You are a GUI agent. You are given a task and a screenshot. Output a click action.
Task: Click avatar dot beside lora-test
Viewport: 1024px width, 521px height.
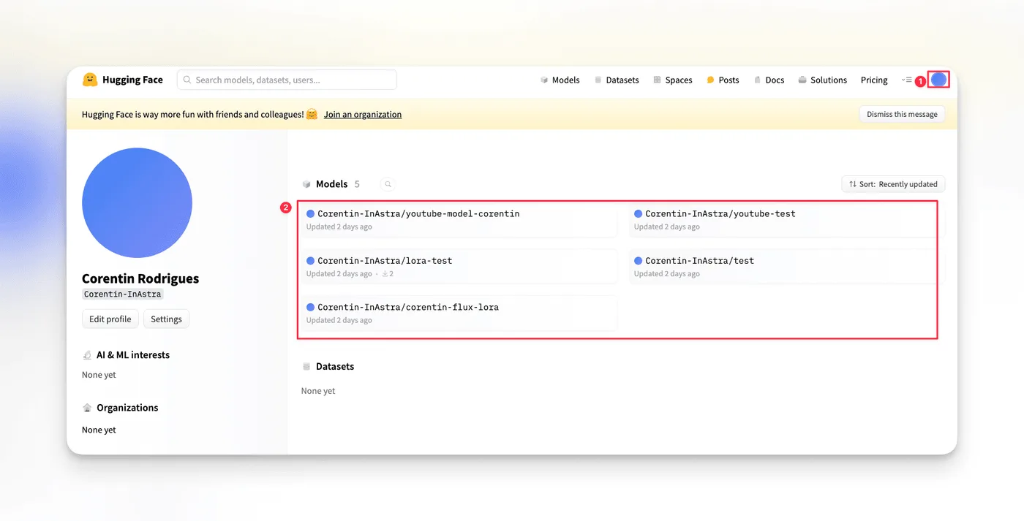311,261
